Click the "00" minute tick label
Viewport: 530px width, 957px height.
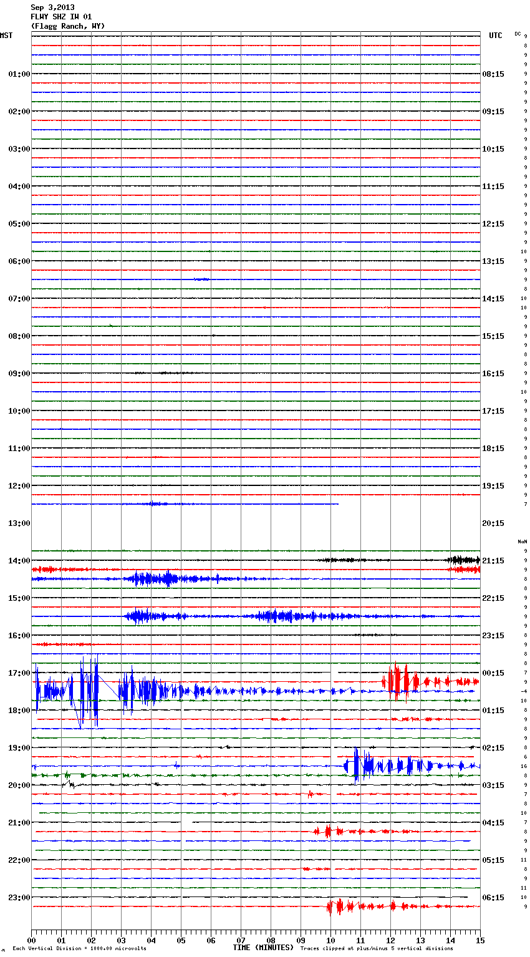click(31, 940)
